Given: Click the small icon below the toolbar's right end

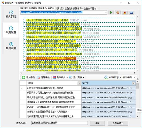Looking at the screenshot, I should coord(138,79).
